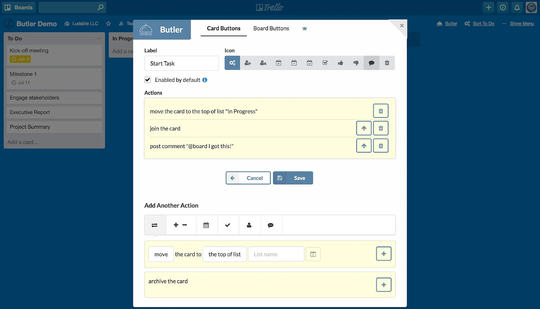Pick the calendar minus icon
Viewport: 540px width, 309px height.
coord(294,63)
